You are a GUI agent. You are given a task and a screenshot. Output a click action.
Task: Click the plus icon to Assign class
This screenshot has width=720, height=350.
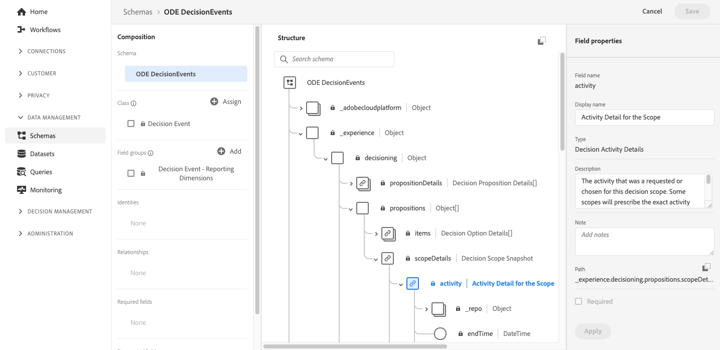click(x=214, y=101)
